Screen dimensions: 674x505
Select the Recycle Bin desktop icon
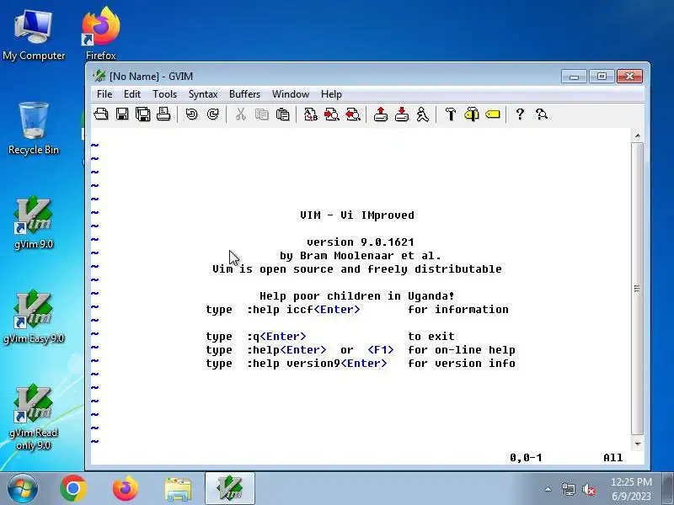34,128
